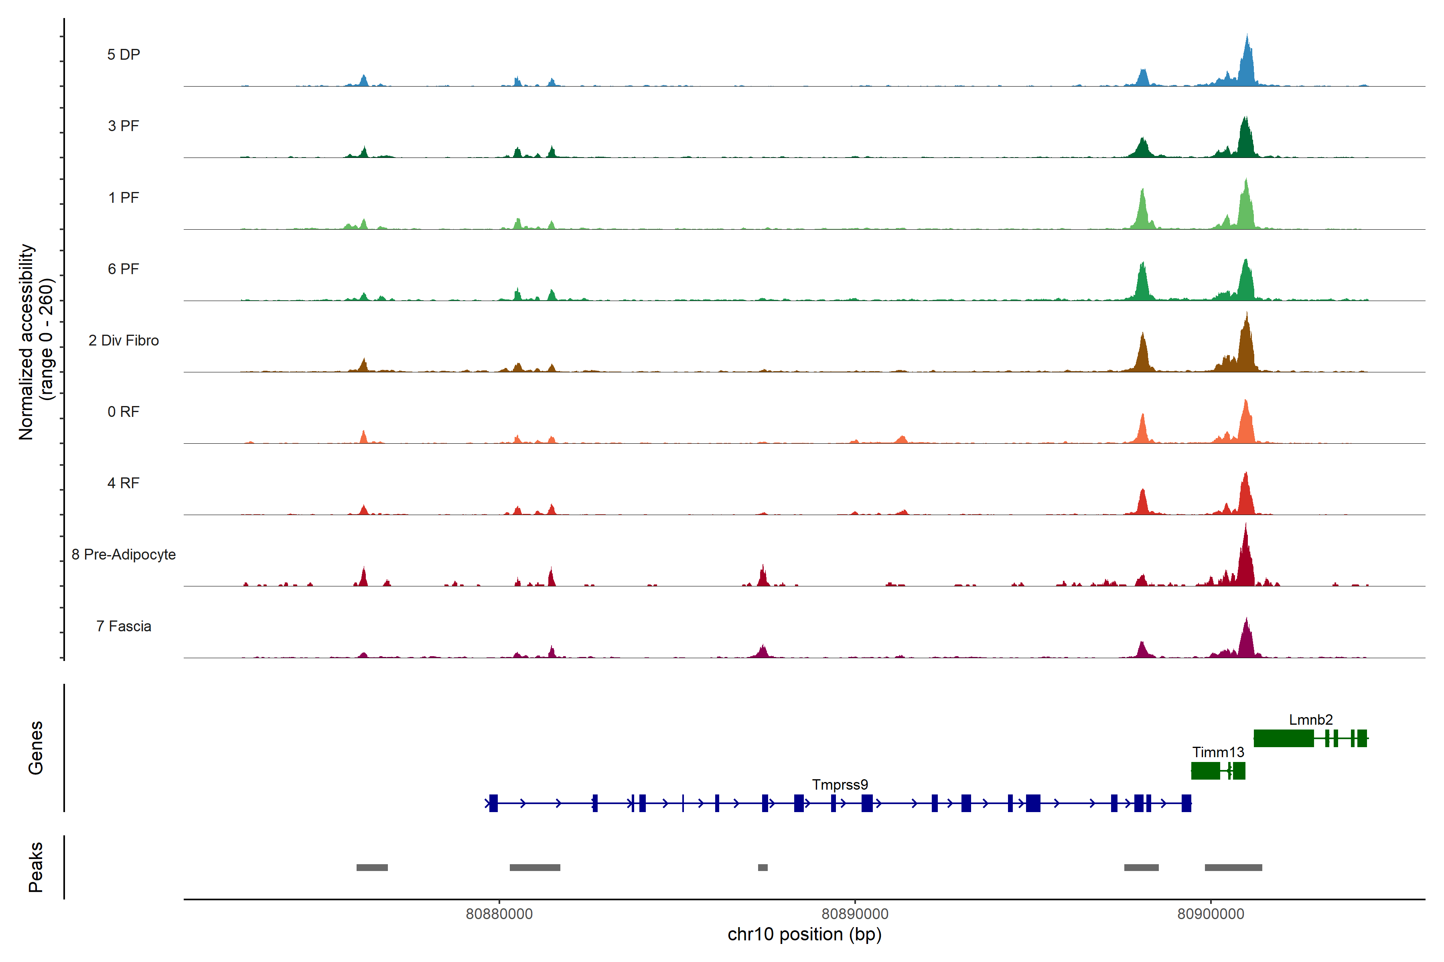Click the 3 PF track label

pyautogui.click(x=124, y=126)
